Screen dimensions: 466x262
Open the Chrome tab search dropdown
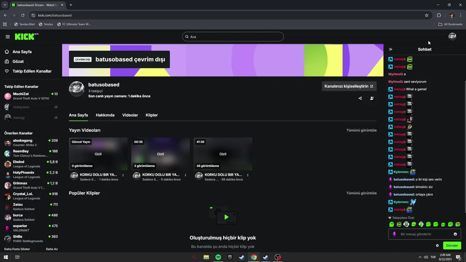pos(5,5)
